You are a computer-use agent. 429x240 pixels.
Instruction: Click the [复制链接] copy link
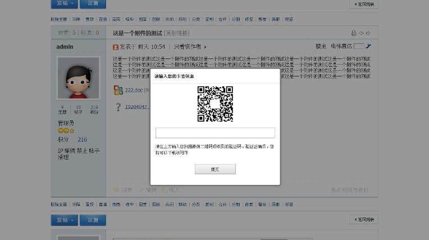pyautogui.click(x=177, y=33)
